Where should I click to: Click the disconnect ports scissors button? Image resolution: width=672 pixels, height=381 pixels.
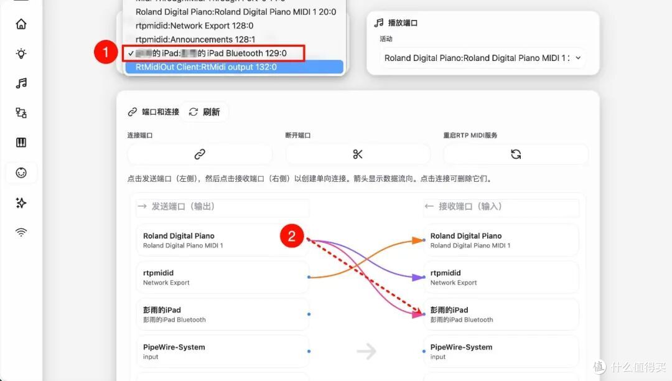pos(358,154)
